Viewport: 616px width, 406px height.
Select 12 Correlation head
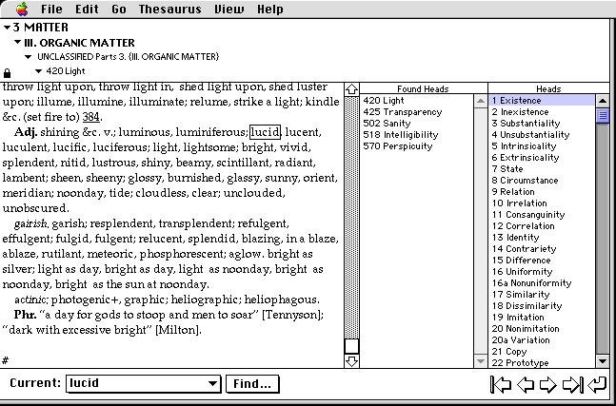[x=542, y=225]
